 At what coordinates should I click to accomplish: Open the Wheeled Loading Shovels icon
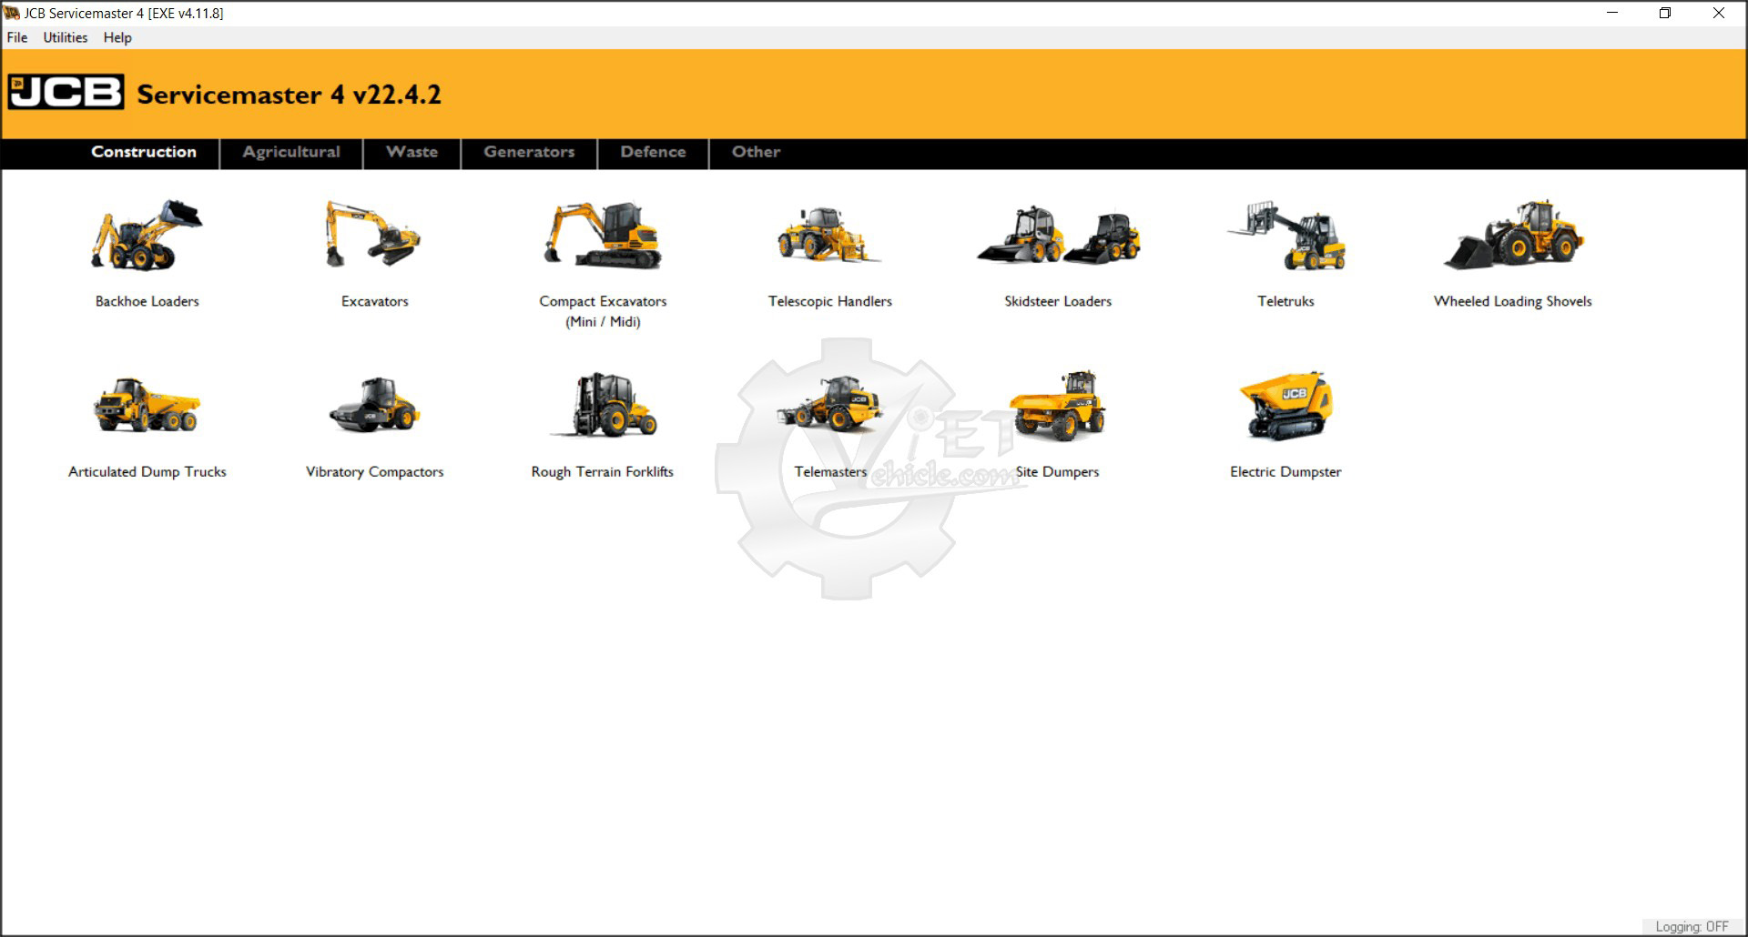coord(1513,237)
